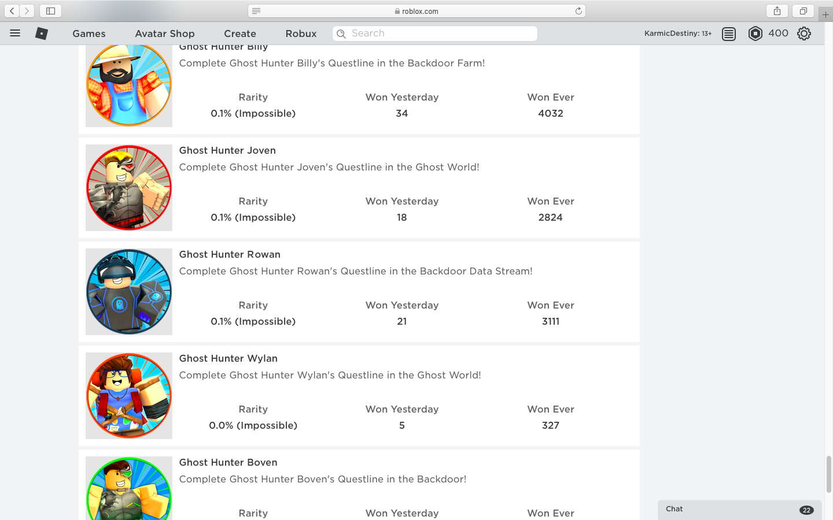Open the Avatar Shop menu item
The width and height of the screenshot is (833, 520).
165,34
